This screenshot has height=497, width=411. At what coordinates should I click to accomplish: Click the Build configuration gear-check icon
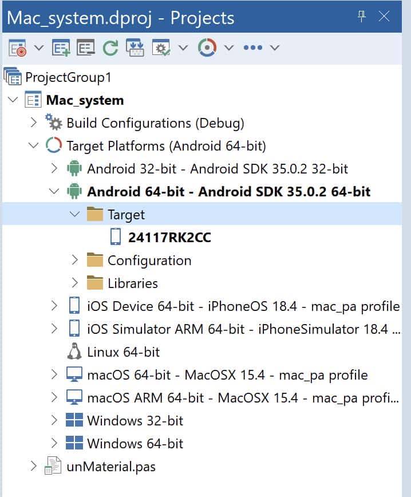coord(161,48)
